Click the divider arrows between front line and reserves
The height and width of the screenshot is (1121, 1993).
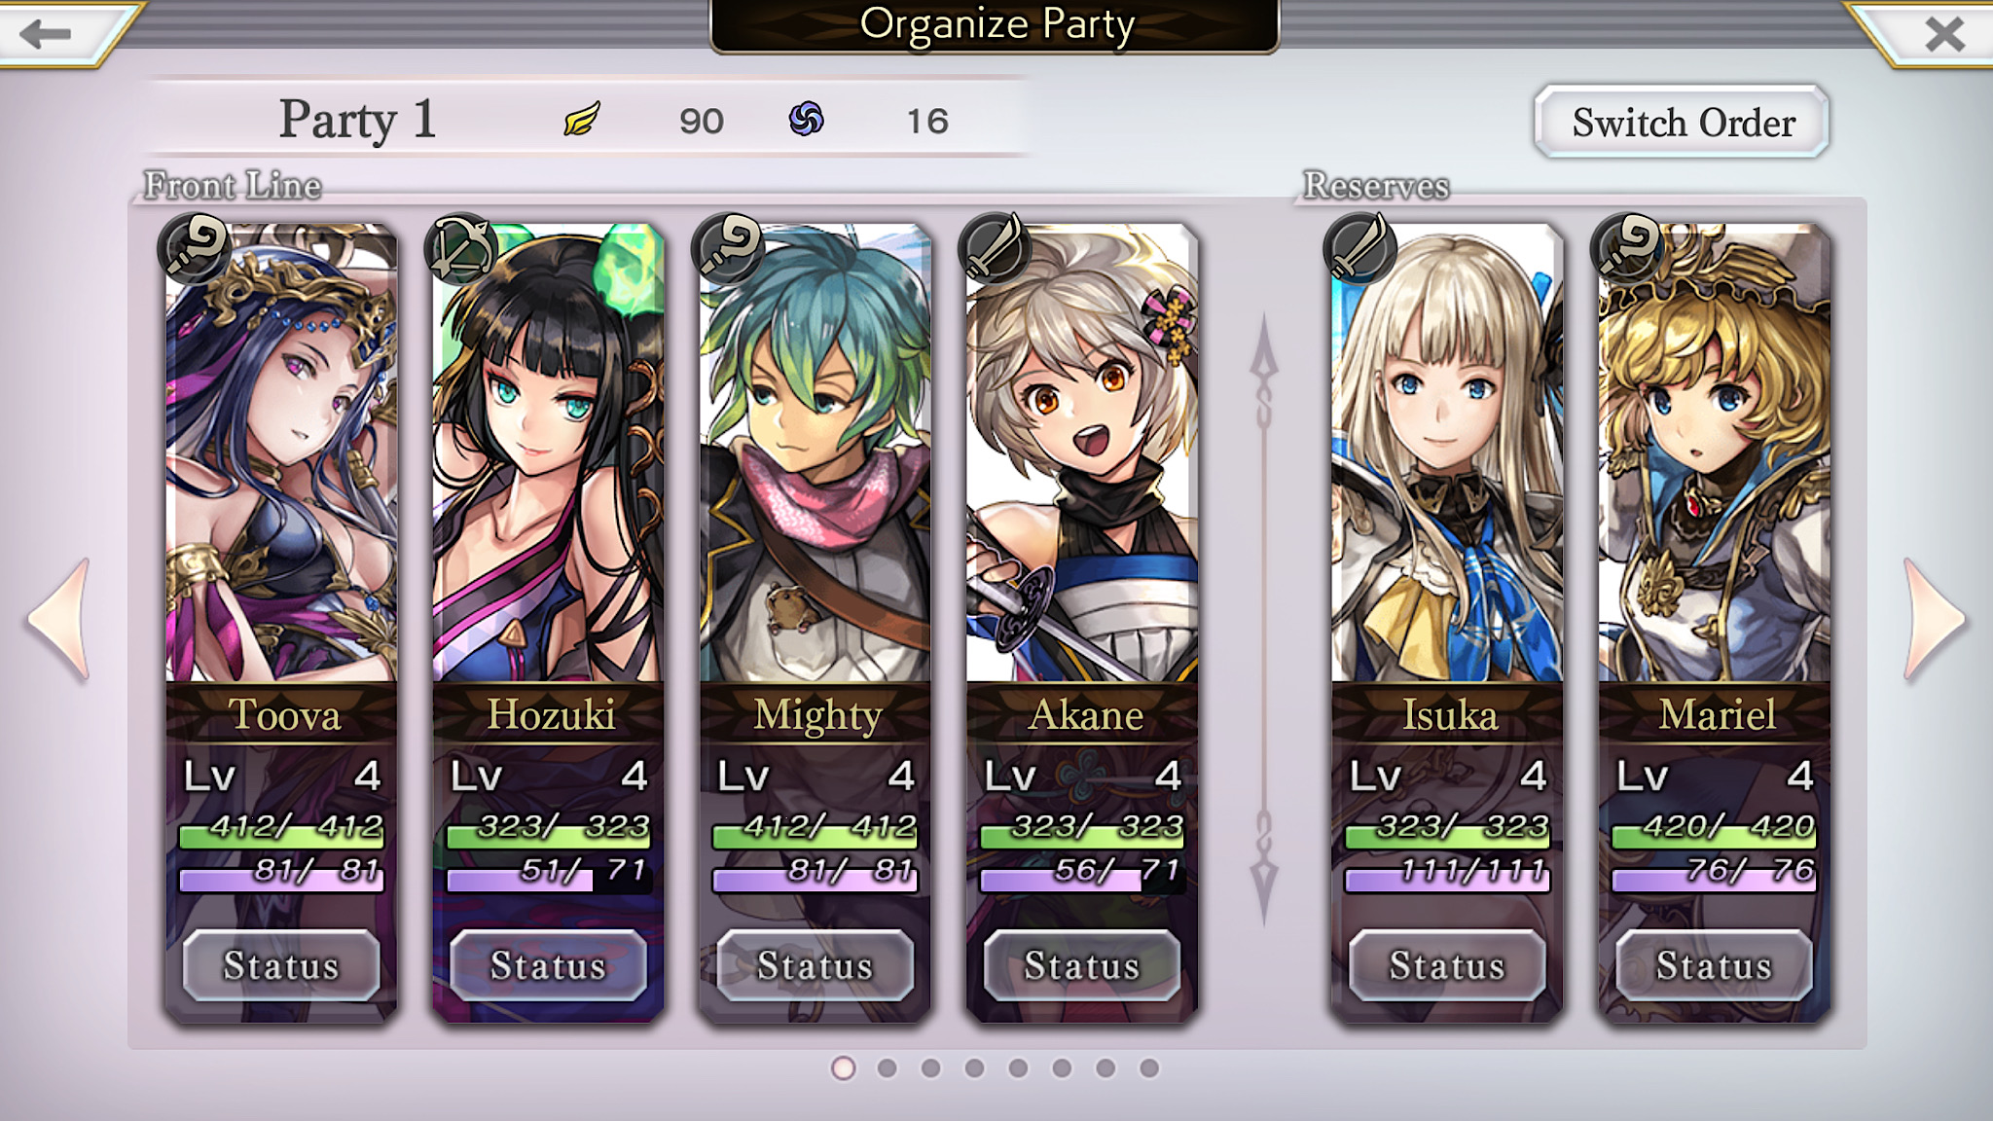pyautogui.click(x=1264, y=619)
